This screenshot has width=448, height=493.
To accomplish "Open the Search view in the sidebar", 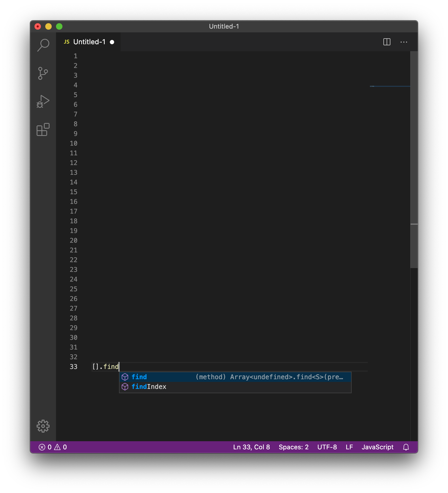I will pos(43,45).
